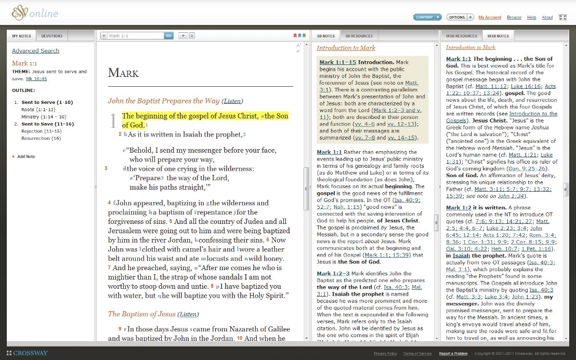
Task: Click the ESV online logo
Action: (x=35, y=13)
